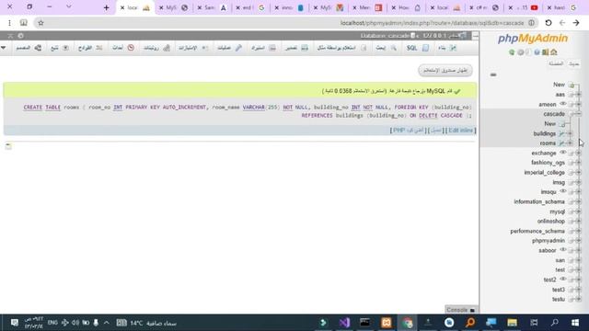Click the eye icon next to test2 database
This screenshot has height=331, width=589.
click(x=562, y=279)
